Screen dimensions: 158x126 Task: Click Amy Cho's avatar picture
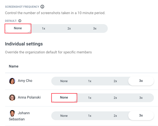pyautogui.click(x=12, y=81)
